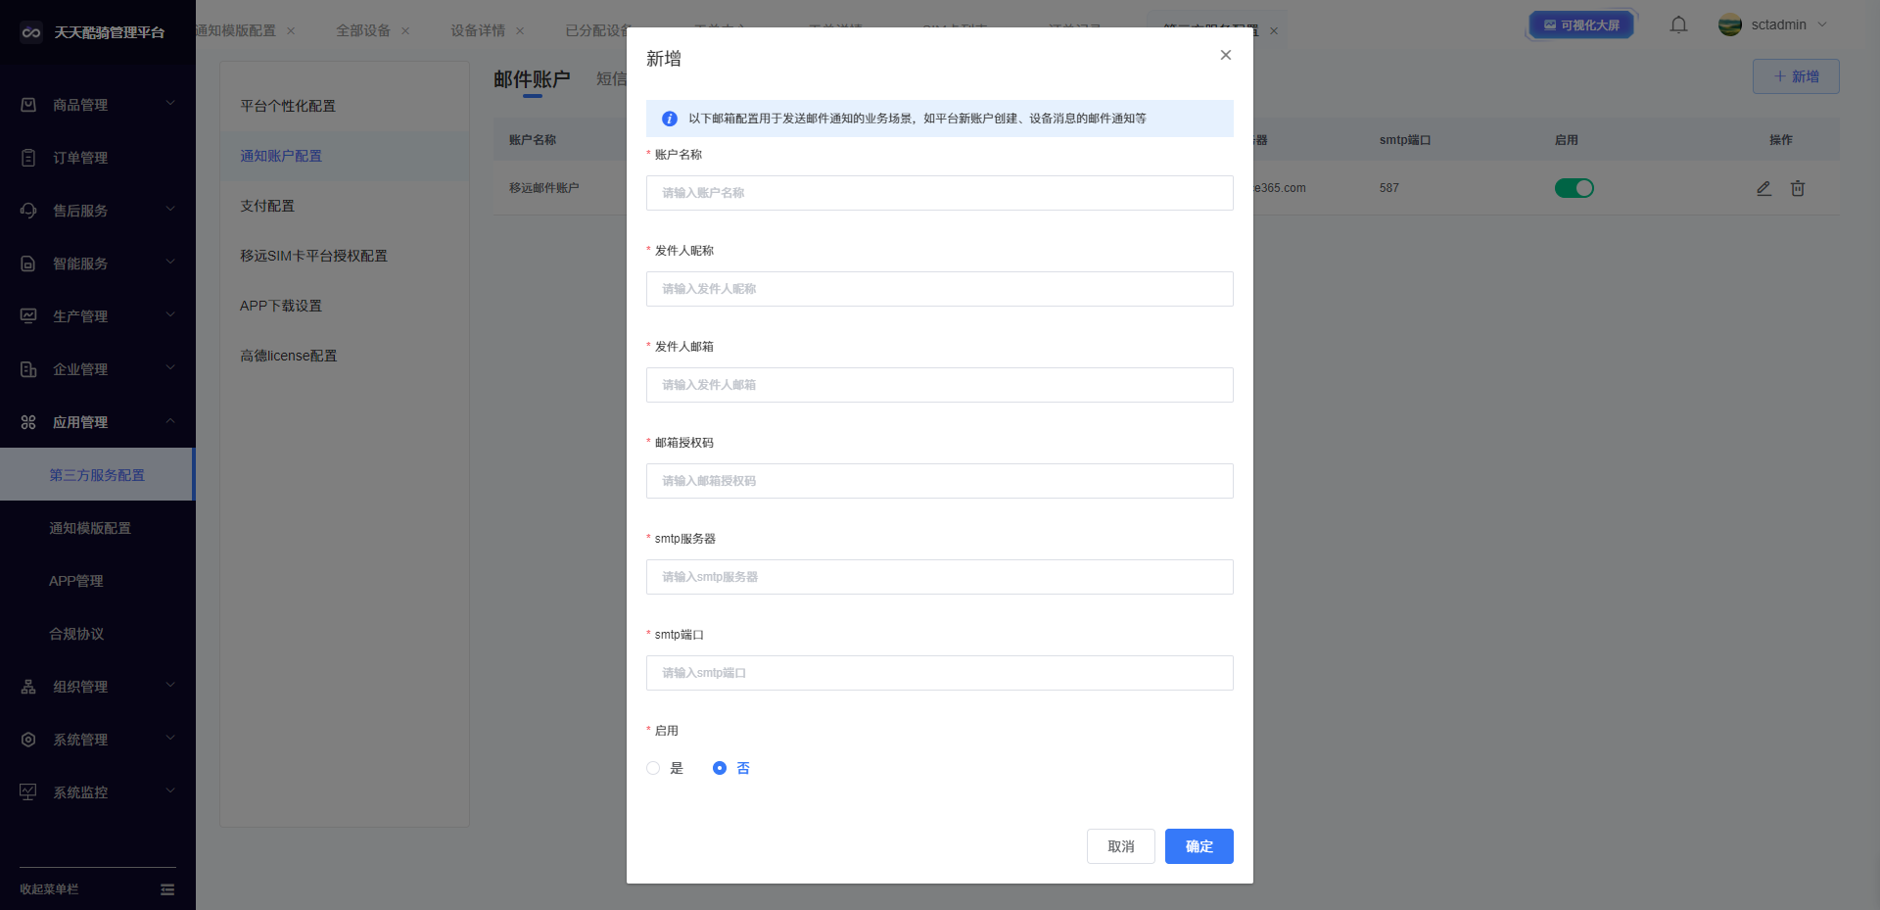Expand the 订单管理 sidebar menu
1880x910 pixels.
98,158
